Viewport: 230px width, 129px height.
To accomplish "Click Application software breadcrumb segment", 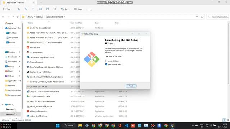I will point(55,17).
